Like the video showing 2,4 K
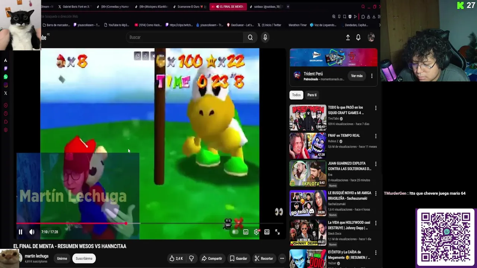 (x=176, y=258)
